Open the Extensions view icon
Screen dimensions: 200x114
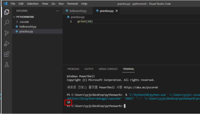7,54
